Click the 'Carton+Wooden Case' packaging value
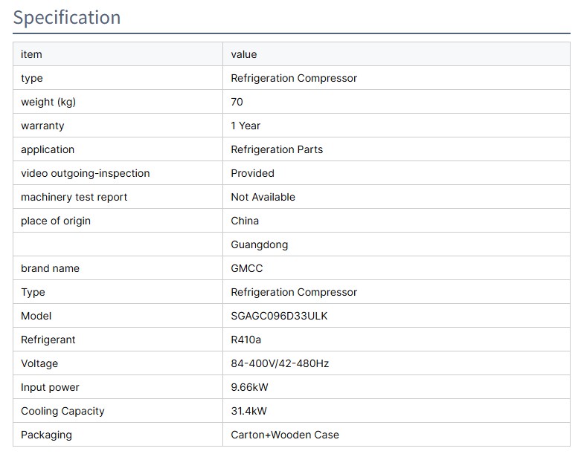The image size is (581, 454). (285, 435)
